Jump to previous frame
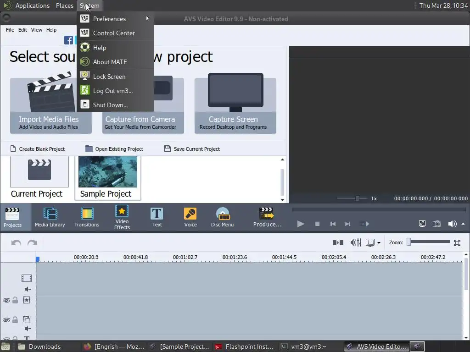 point(333,224)
